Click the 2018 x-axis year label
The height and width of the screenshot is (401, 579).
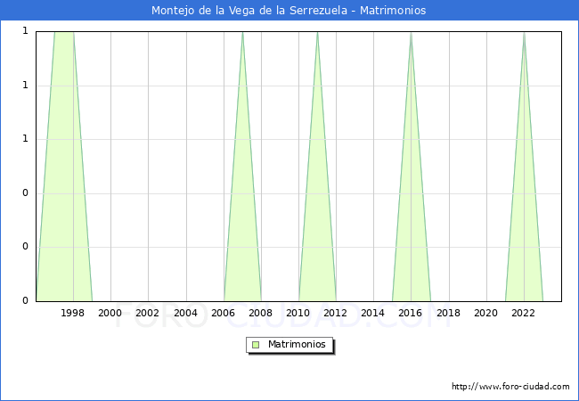[x=449, y=313]
